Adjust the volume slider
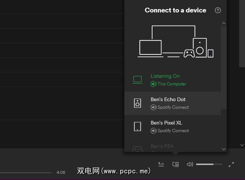The height and width of the screenshot is (180, 245). pos(209,164)
